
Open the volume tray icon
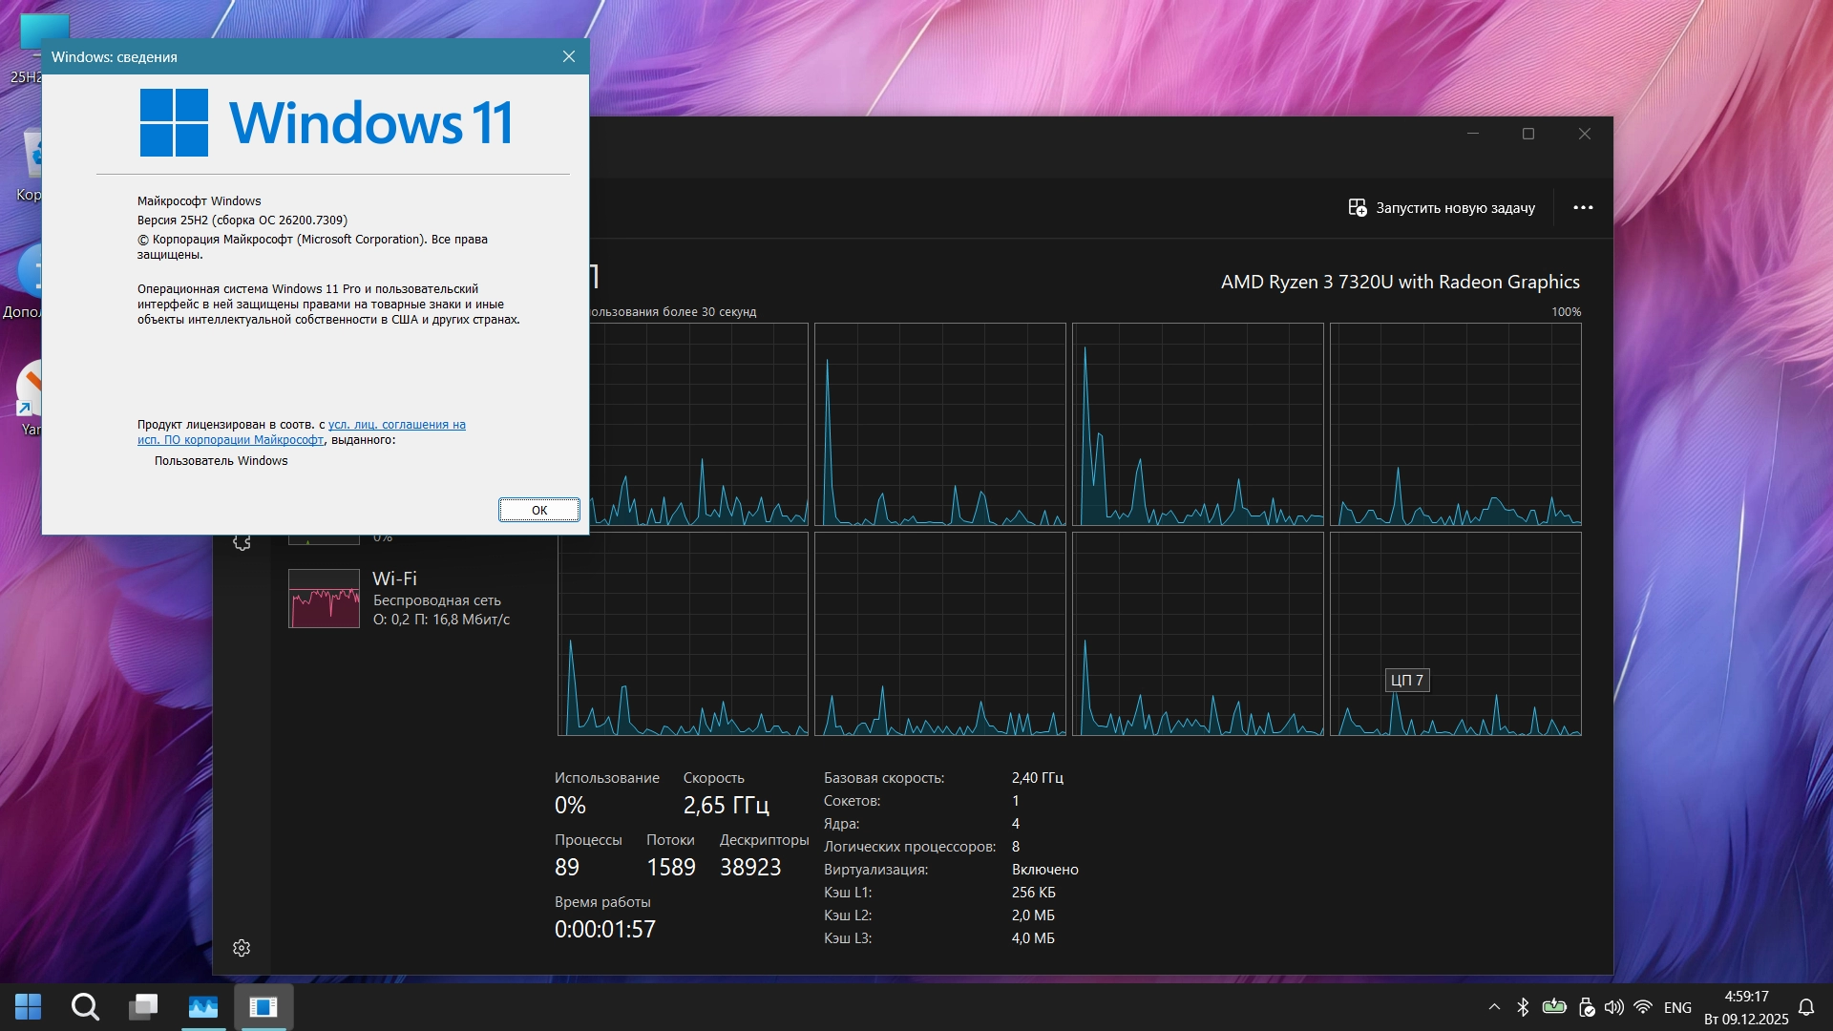[x=1613, y=1007]
